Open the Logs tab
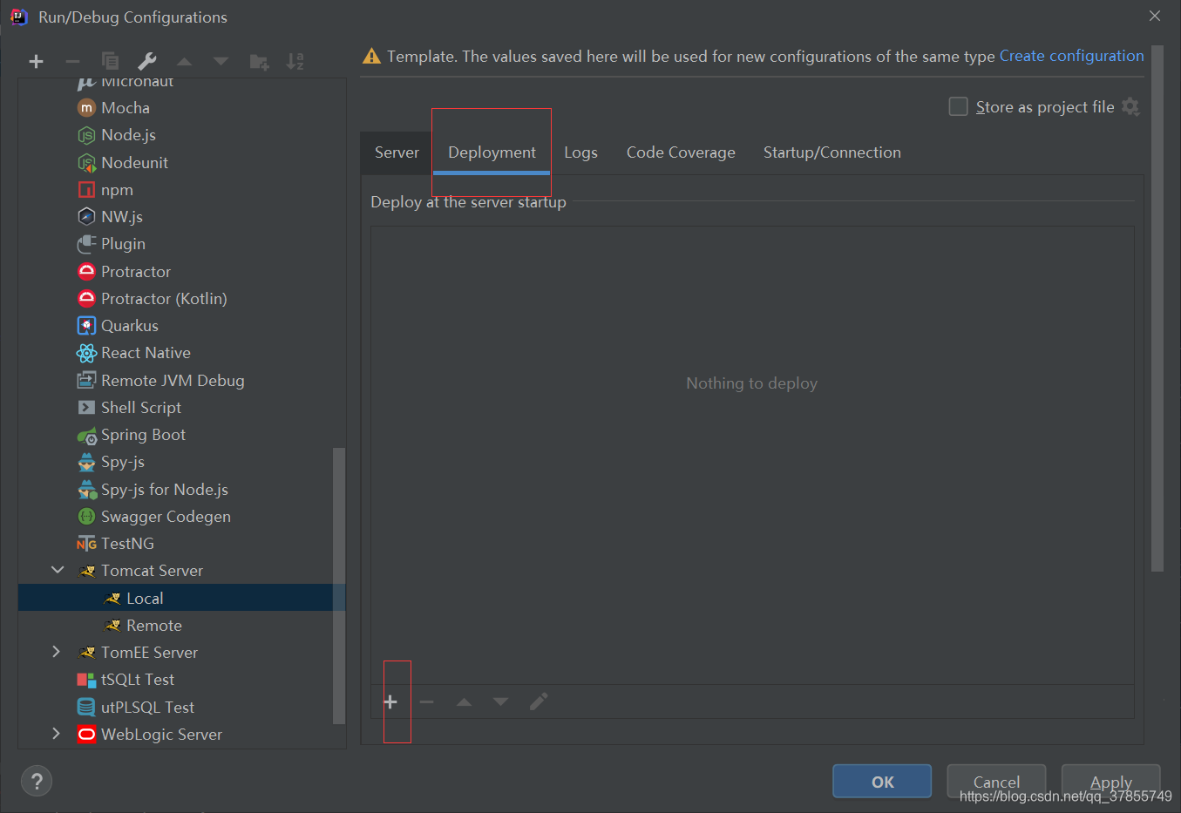This screenshot has width=1181, height=813. click(580, 152)
